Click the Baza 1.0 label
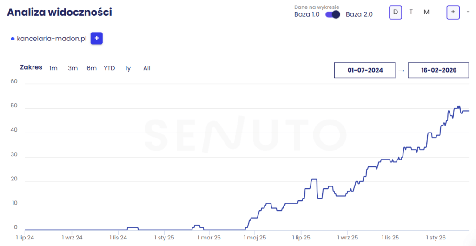The image size is (476, 246). click(x=307, y=14)
